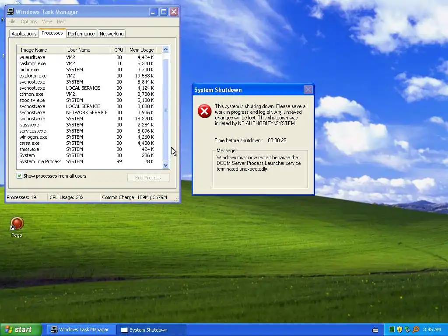Select the mdm.exe process row

coord(89,70)
